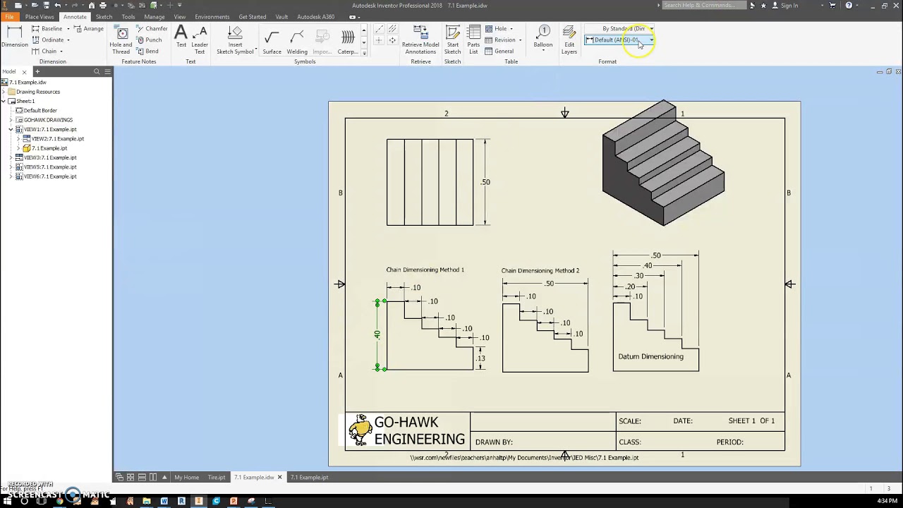Select the Surface texture symbol
The image size is (903, 508).
pos(272,41)
